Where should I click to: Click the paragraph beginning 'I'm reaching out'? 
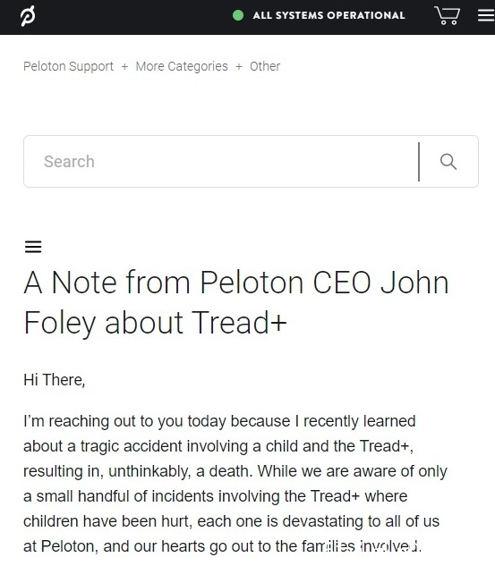click(235, 484)
